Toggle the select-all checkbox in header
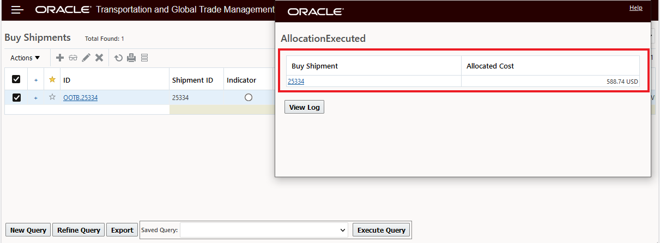Image resolution: width=660 pixels, height=243 pixels. click(x=16, y=79)
